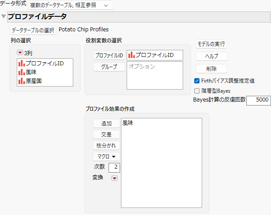Image resolution: width=271 pixels, height=215 pixels.
Task: Open the 変換 red triangle menu
Action: click(114, 178)
